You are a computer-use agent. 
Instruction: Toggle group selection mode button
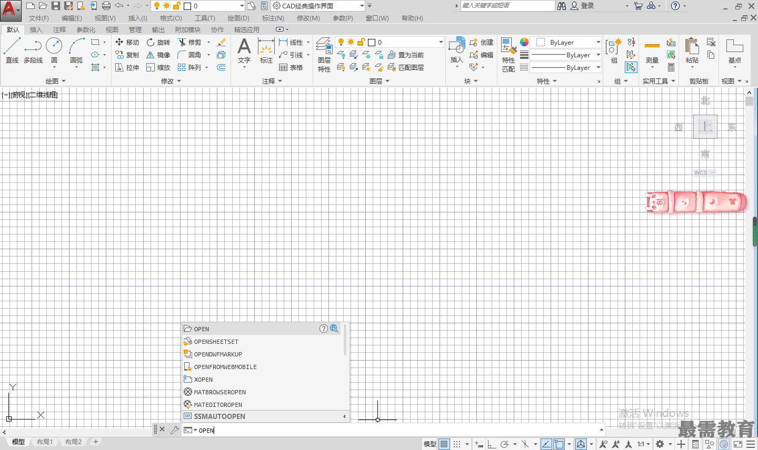tap(631, 67)
